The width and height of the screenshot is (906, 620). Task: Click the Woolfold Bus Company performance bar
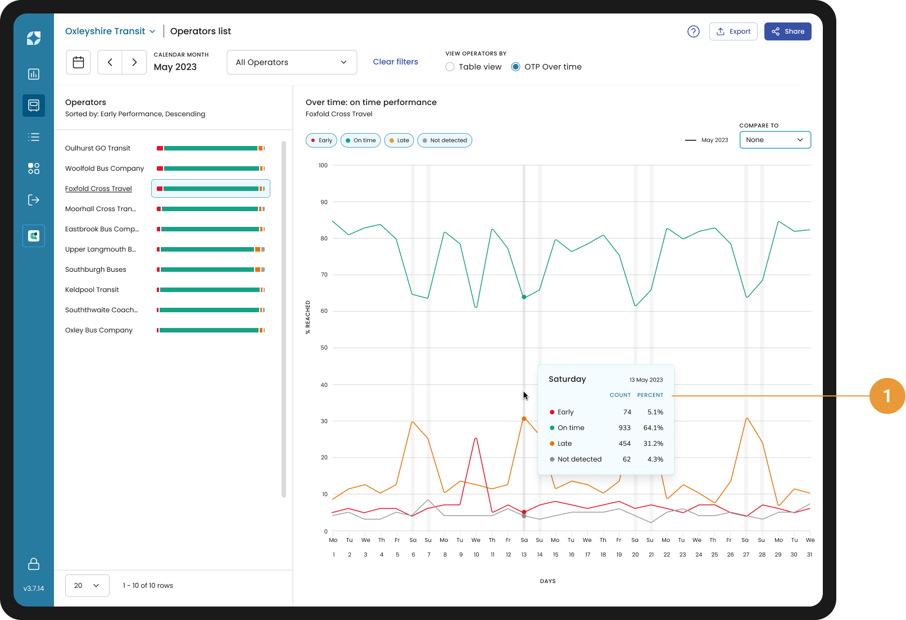[x=211, y=168]
